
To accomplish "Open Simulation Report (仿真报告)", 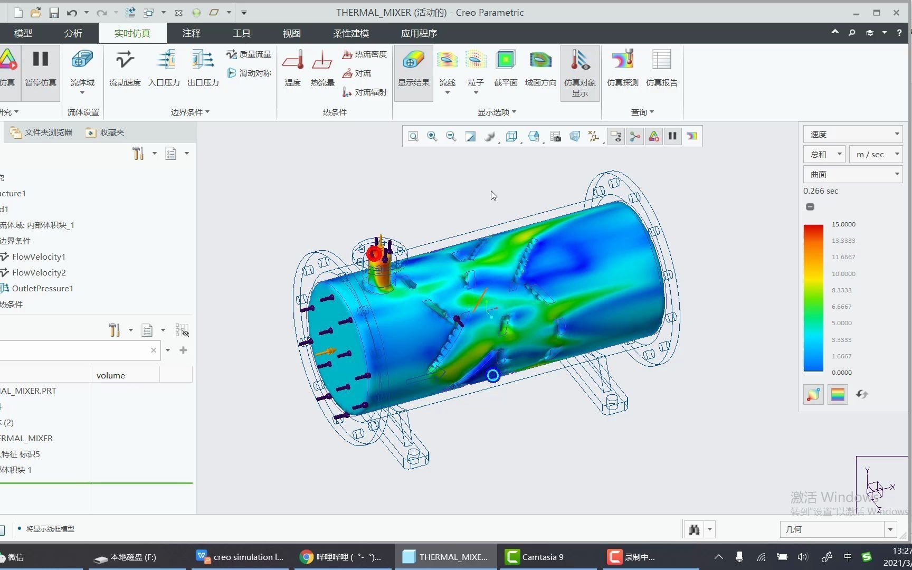I will tap(662, 69).
